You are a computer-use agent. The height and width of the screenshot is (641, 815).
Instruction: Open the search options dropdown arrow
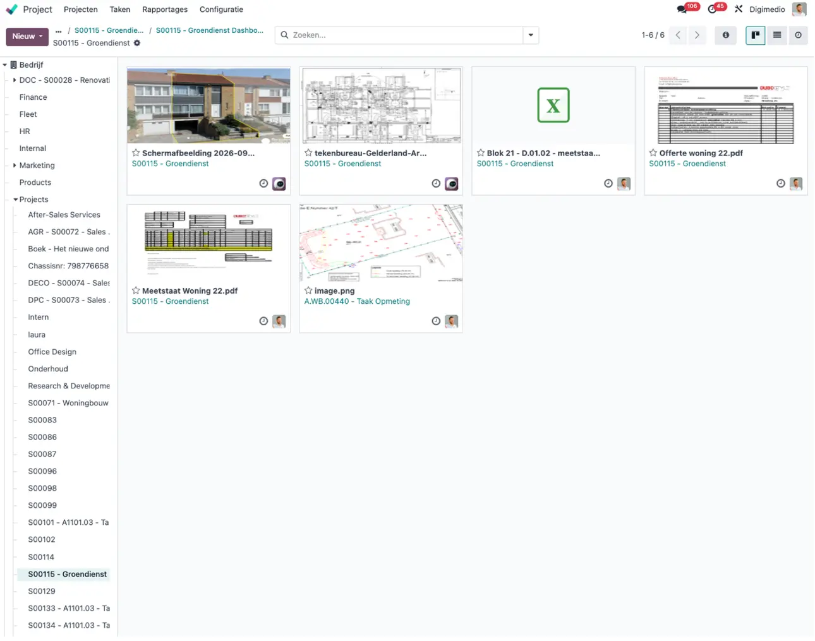coord(531,35)
